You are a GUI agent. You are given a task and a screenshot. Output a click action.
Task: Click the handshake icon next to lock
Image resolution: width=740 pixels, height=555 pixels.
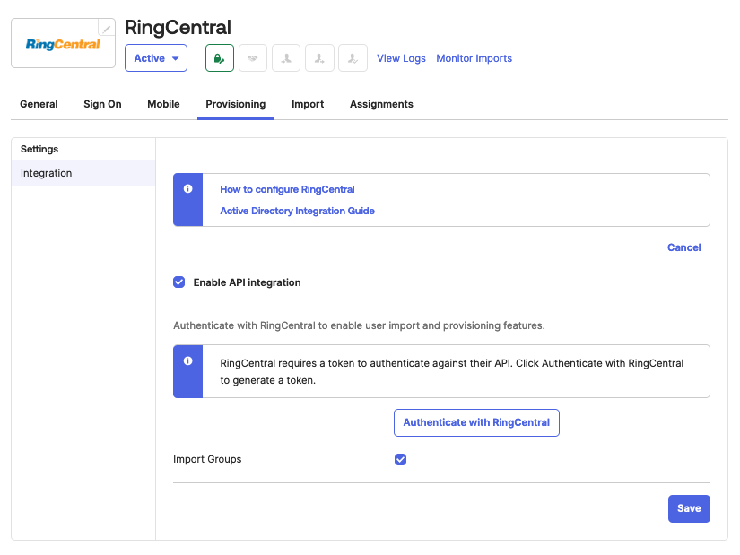tap(253, 58)
